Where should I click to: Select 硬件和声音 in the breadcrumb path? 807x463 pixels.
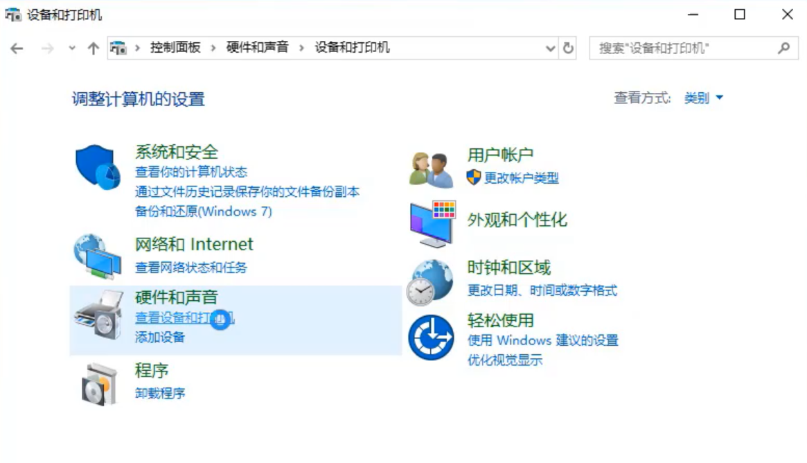click(x=257, y=48)
